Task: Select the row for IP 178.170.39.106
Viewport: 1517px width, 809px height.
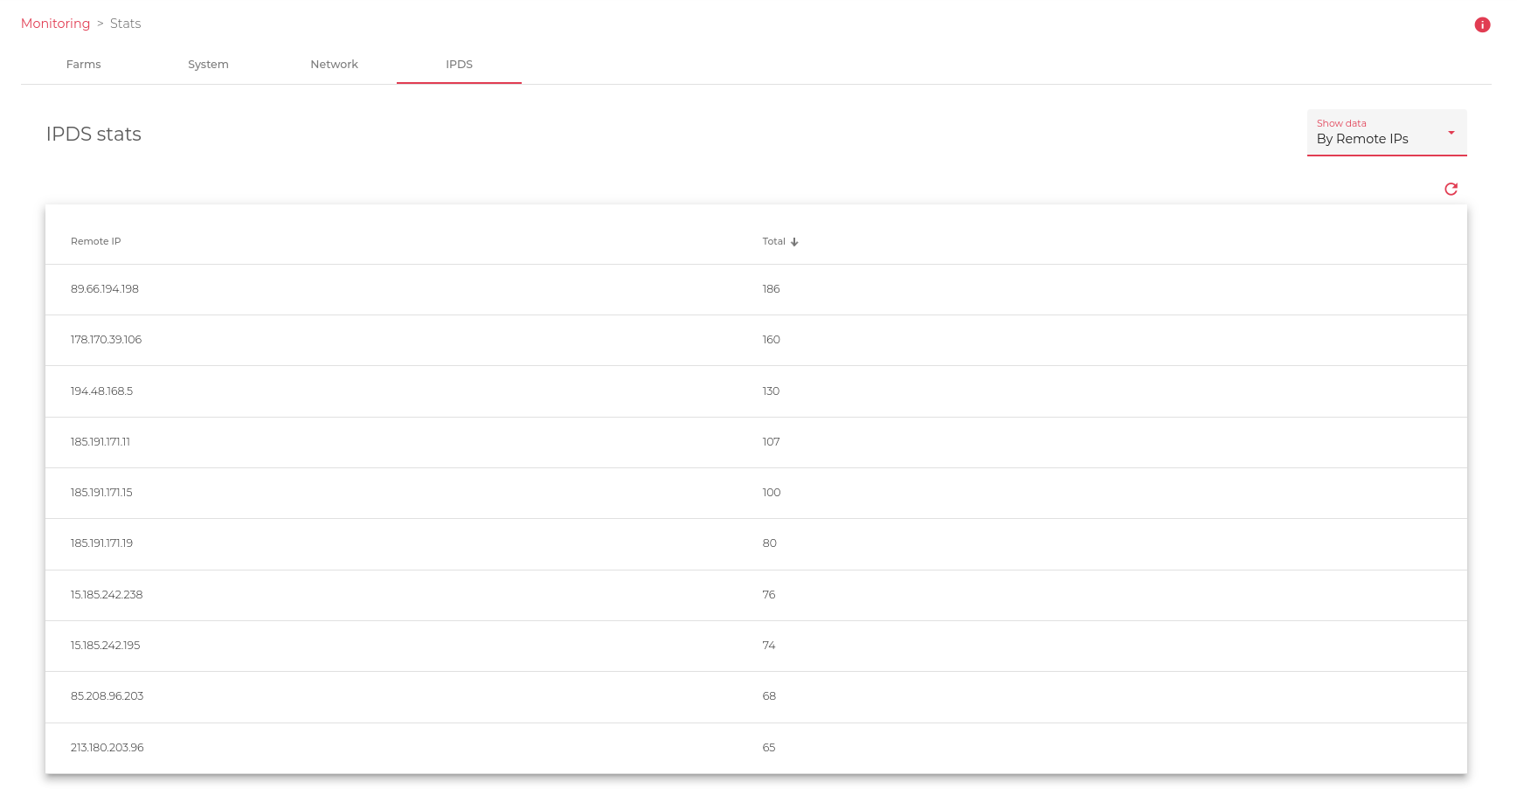Action: pos(106,340)
